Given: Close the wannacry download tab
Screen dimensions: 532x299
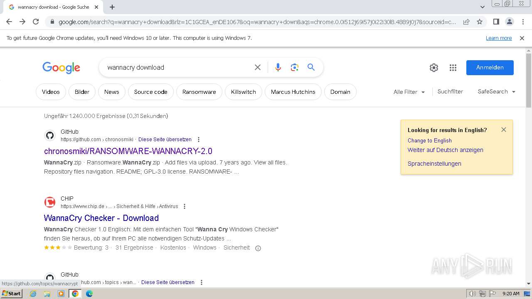Looking at the screenshot, I should pyautogui.click(x=96, y=7).
